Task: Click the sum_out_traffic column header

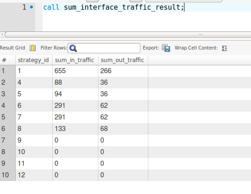Action: point(123,60)
